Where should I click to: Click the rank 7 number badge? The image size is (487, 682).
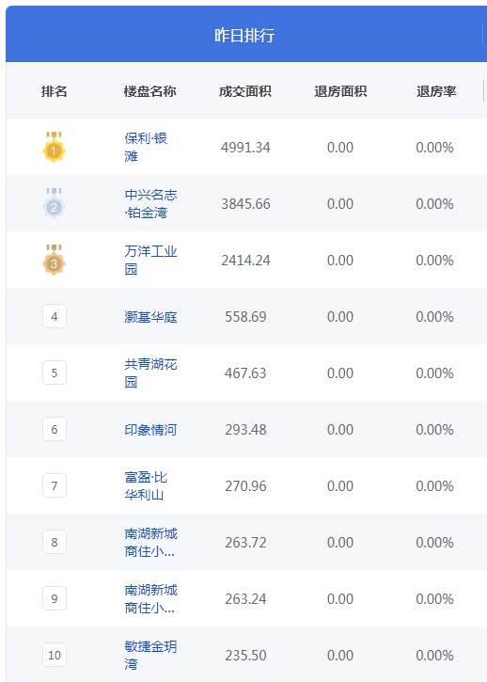pyautogui.click(x=55, y=485)
